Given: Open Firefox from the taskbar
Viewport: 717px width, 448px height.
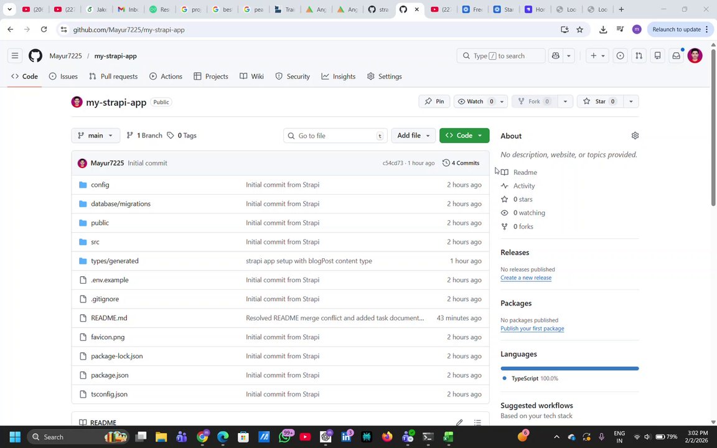Looking at the screenshot, I should click(387, 437).
